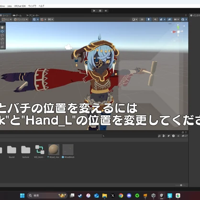
Task: Click the red X axis of orientation gizmo
Action: [x=174, y=32]
